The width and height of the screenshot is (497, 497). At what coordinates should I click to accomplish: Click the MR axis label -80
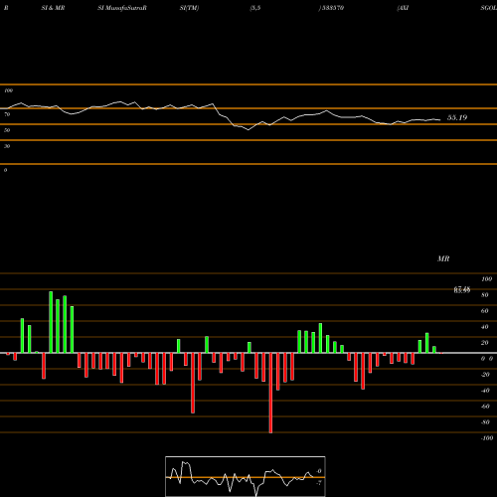coord(485,422)
